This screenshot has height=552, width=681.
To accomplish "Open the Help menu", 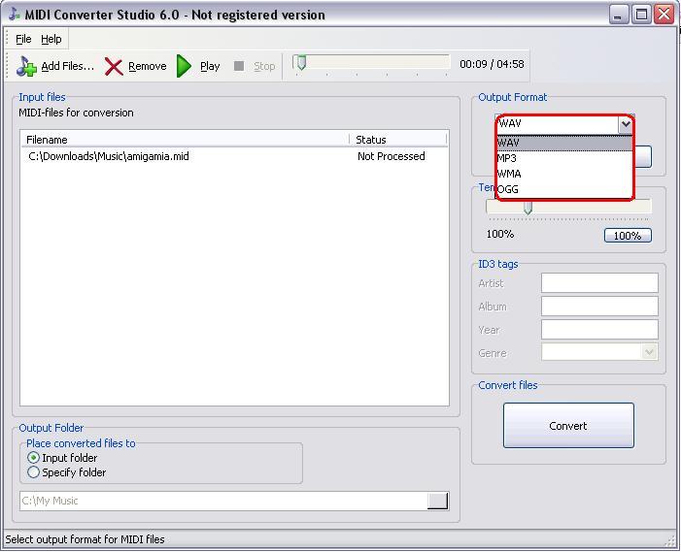I will point(51,39).
